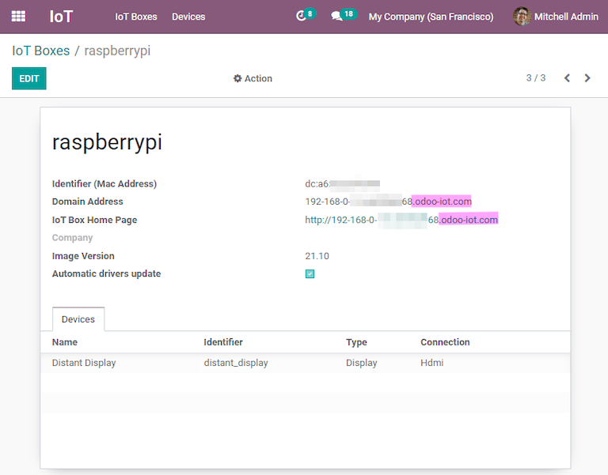Viewport: 608px width, 475px height.
Task: Sort devices by Name column header
Action: pyautogui.click(x=65, y=342)
